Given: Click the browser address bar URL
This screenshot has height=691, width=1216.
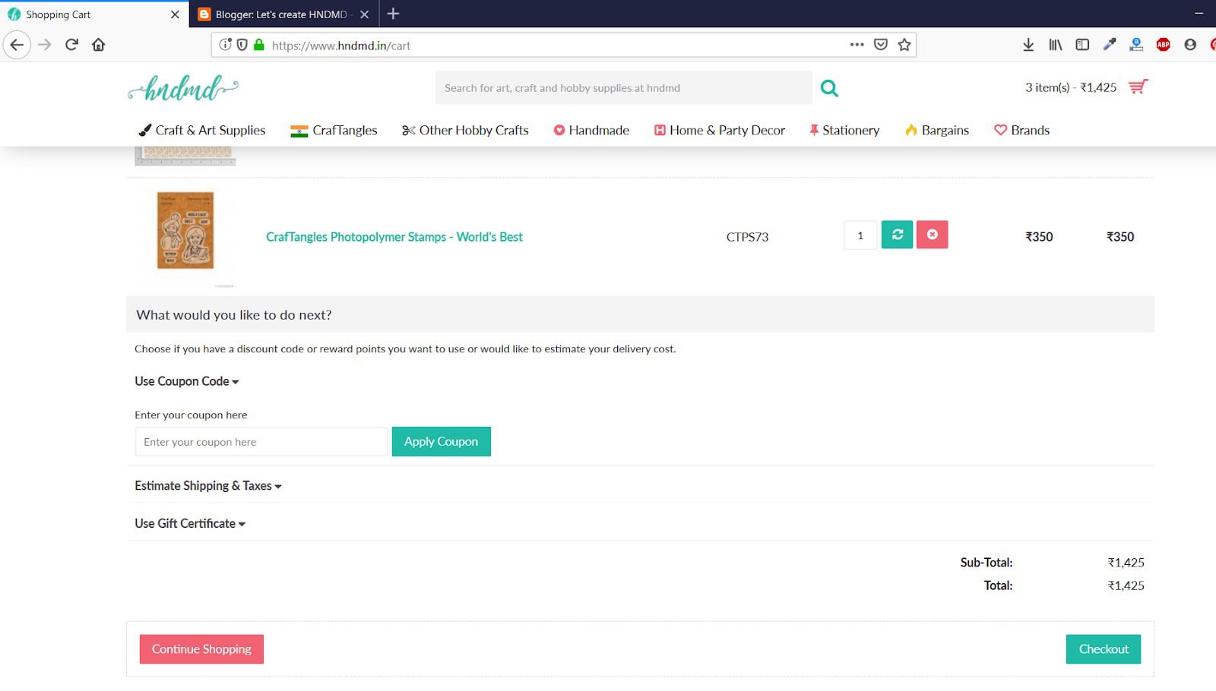Looking at the screenshot, I should coord(341,46).
